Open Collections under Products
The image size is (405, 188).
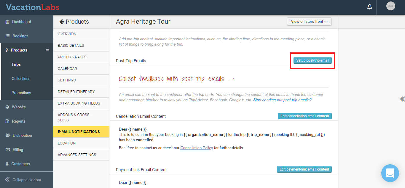tap(21, 78)
